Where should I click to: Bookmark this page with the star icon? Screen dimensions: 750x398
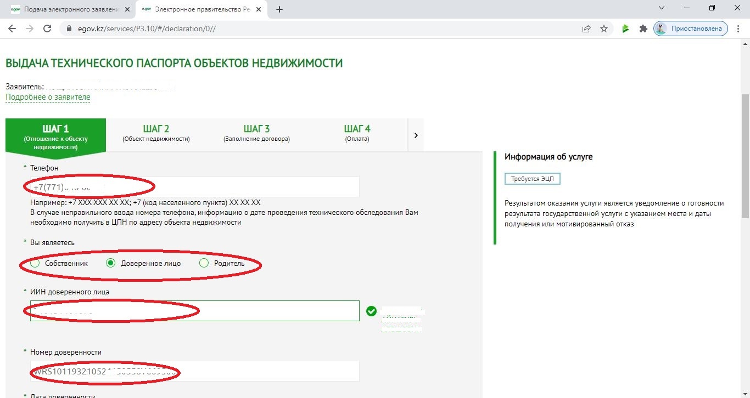pyautogui.click(x=604, y=29)
